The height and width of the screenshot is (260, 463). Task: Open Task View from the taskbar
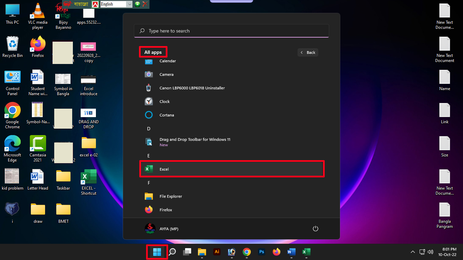(x=187, y=252)
